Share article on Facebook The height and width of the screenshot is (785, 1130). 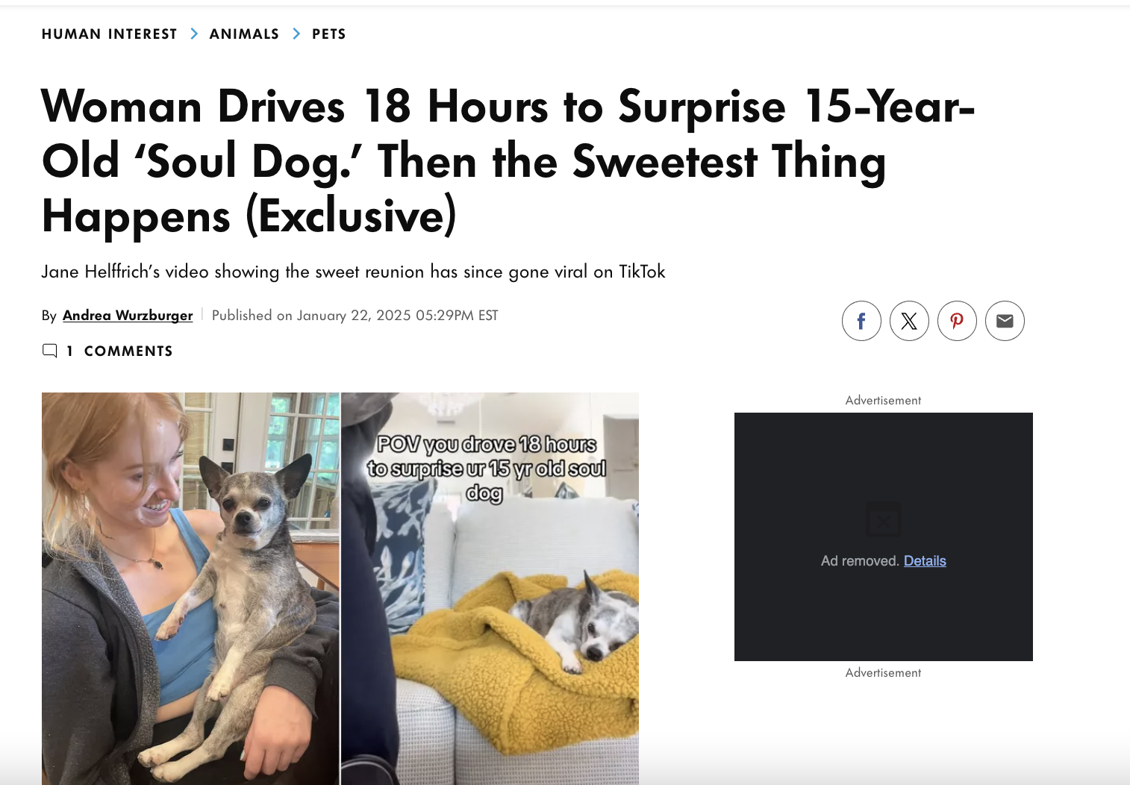tap(861, 321)
